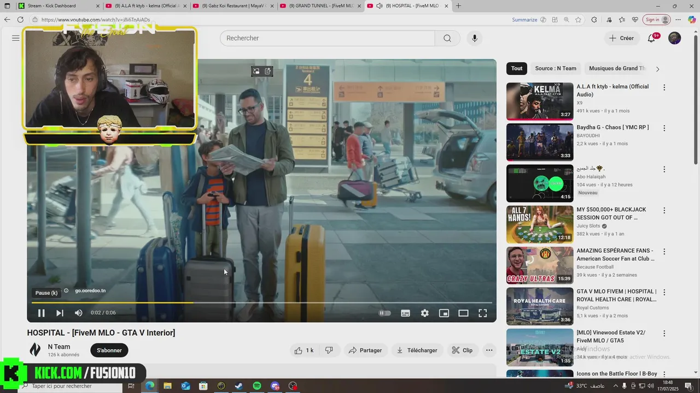Open Copilot in the Edge toolbar
The height and width of the screenshot is (393, 700).
pyautogui.click(x=692, y=20)
